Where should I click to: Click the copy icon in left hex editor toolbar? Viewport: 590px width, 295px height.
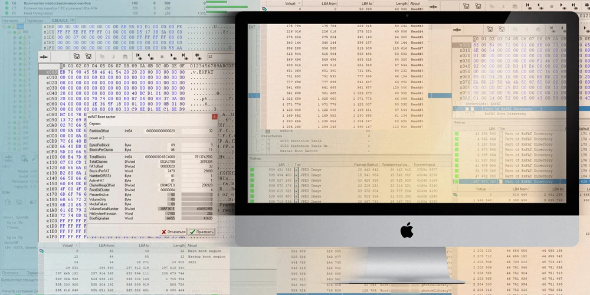(x=102, y=57)
